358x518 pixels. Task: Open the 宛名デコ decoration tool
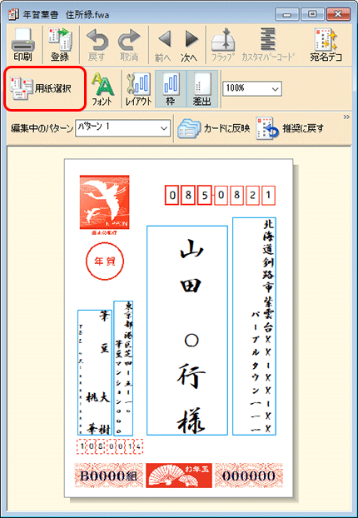tap(326, 45)
